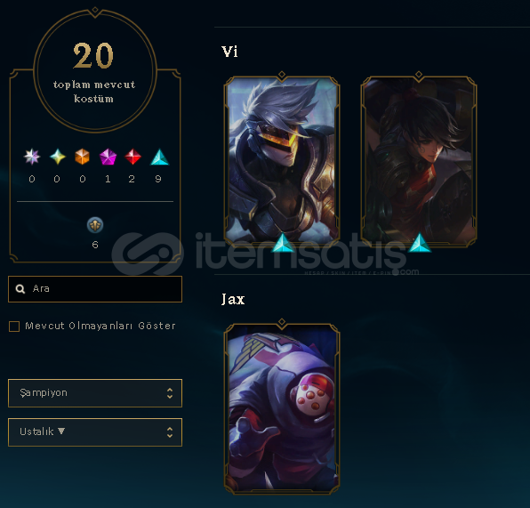Open the Jax skin card thumbnail
This screenshot has height=508, width=530.
pos(282,408)
